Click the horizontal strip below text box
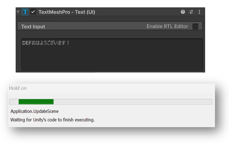Viewport: 229px width, 145px height. [x=148, y=72]
